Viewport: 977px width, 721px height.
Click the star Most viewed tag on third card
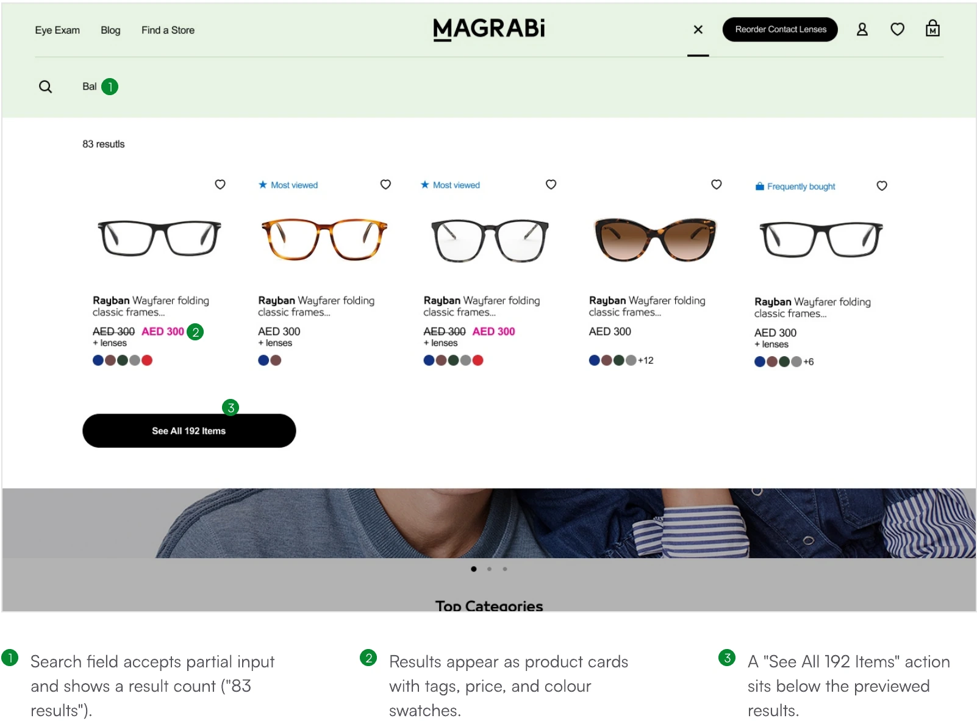coord(450,185)
